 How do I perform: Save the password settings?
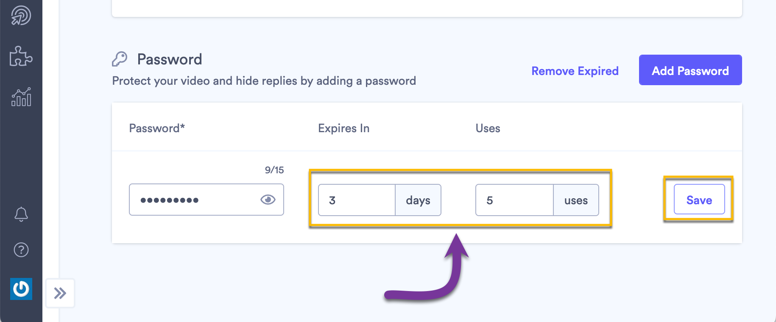[699, 200]
